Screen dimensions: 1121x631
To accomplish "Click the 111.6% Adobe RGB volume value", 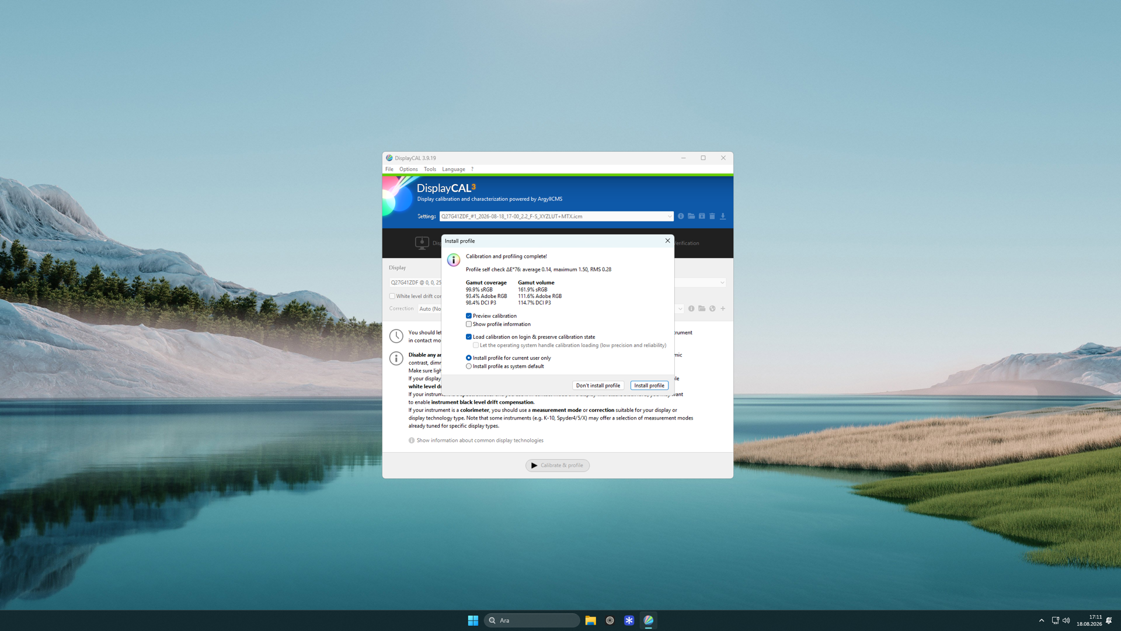I will [539, 296].
